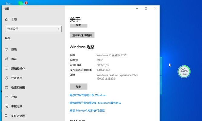Click the 操作系统内部版本 label

[81, 70]
